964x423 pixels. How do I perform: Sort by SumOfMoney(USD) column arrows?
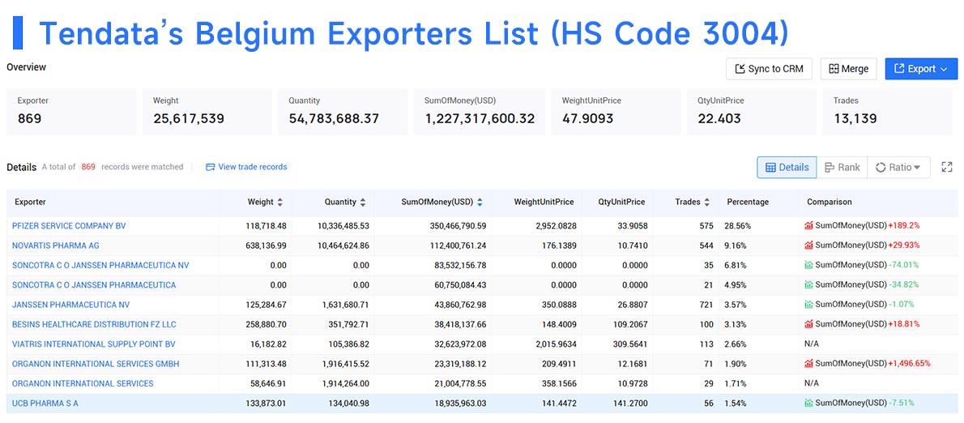(480, 202)
